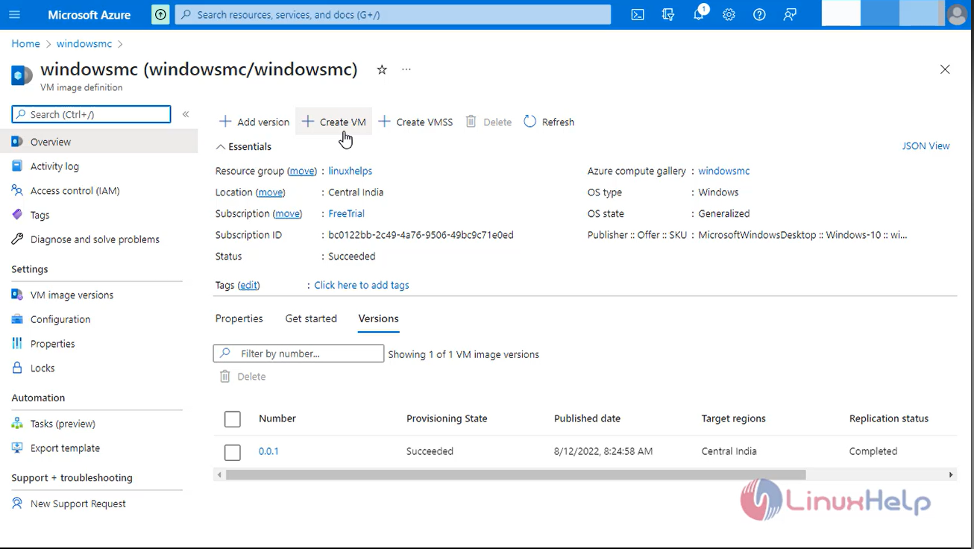
Task: Switch to the Properties tab
Action: coord(239,319)
